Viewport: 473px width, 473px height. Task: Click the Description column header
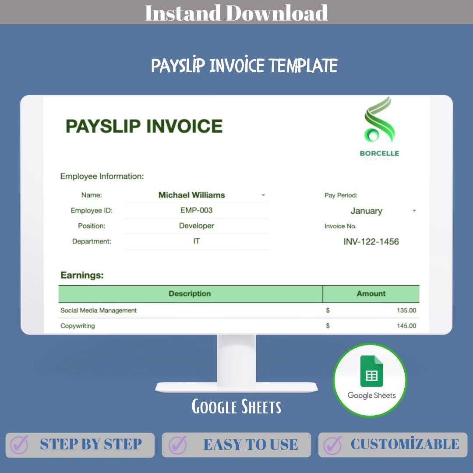tap(190, 294)
